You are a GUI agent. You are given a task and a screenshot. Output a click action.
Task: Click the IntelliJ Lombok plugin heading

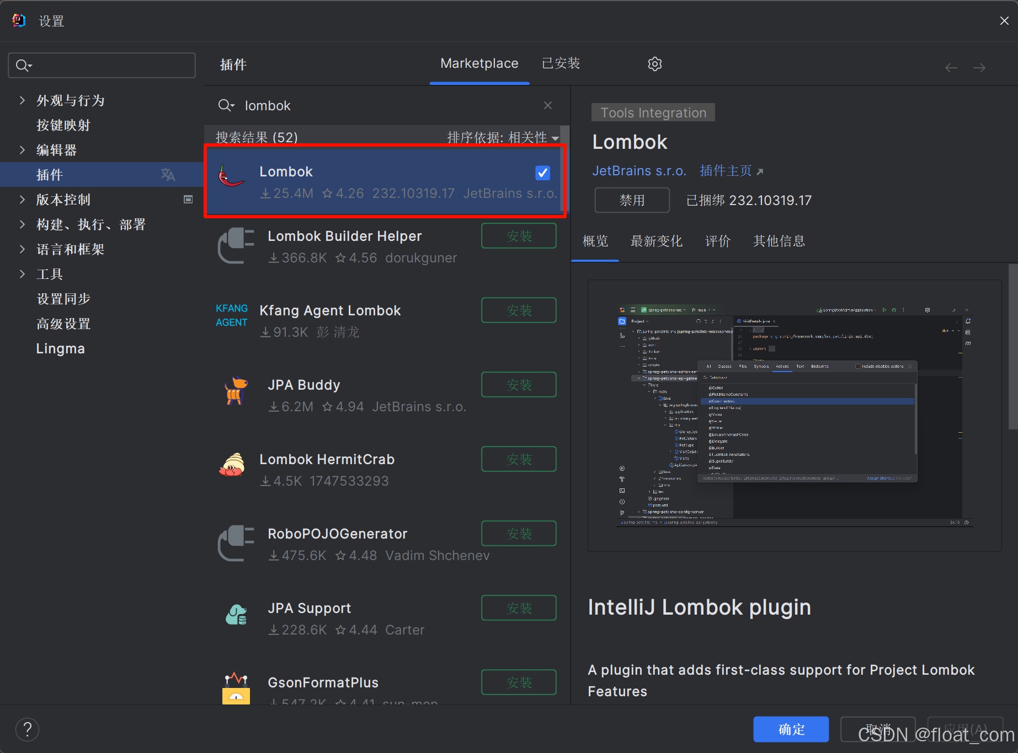[x=699, y=607]
